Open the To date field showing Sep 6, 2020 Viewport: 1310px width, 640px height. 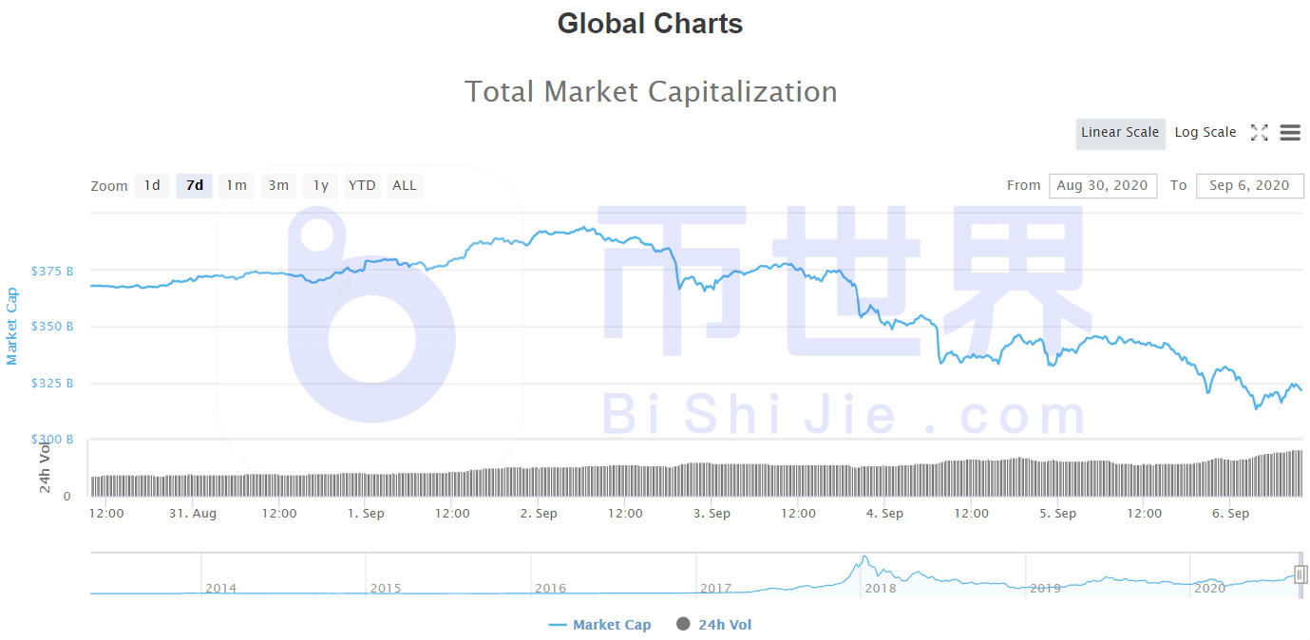[x=1250, y=185]
